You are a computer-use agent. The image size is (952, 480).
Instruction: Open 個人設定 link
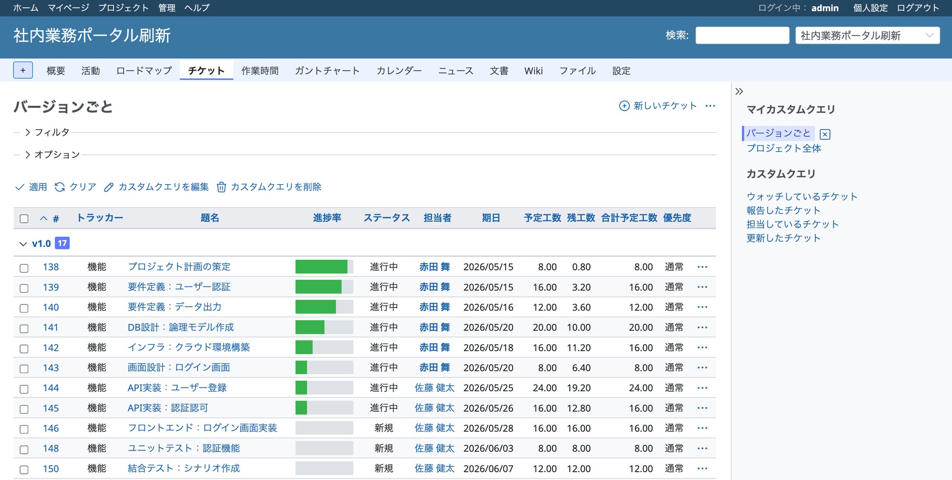[x=870, y=8]
